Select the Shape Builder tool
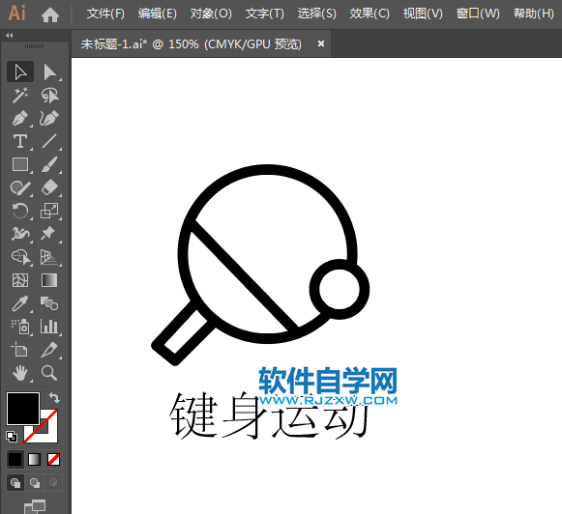 click(x=20, y=257)
